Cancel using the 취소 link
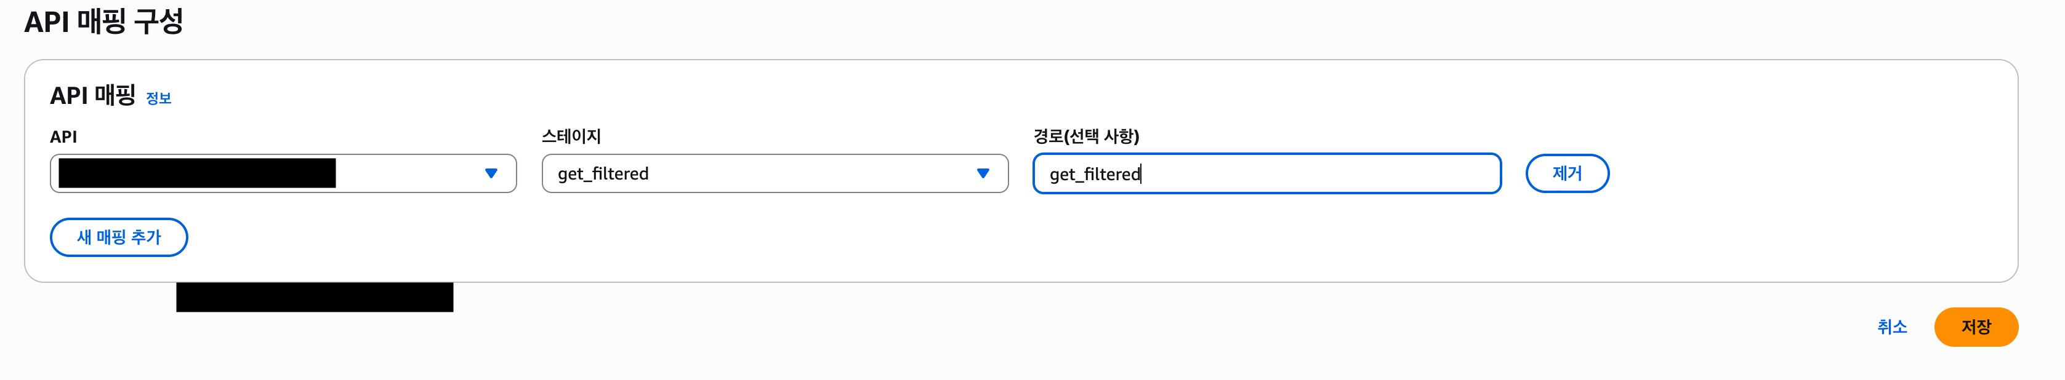Viewport: 2065px width, 380px height. 1891,327
